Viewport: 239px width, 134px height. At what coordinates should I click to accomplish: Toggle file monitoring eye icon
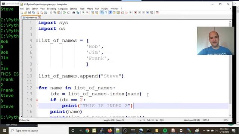130,12
